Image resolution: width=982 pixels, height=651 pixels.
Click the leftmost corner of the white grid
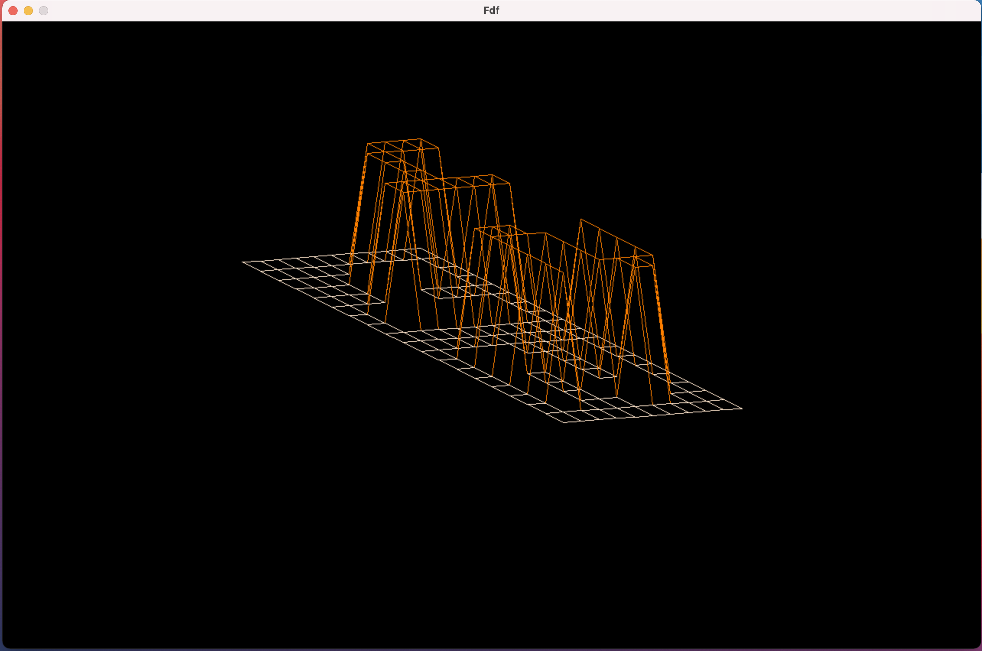243,262
